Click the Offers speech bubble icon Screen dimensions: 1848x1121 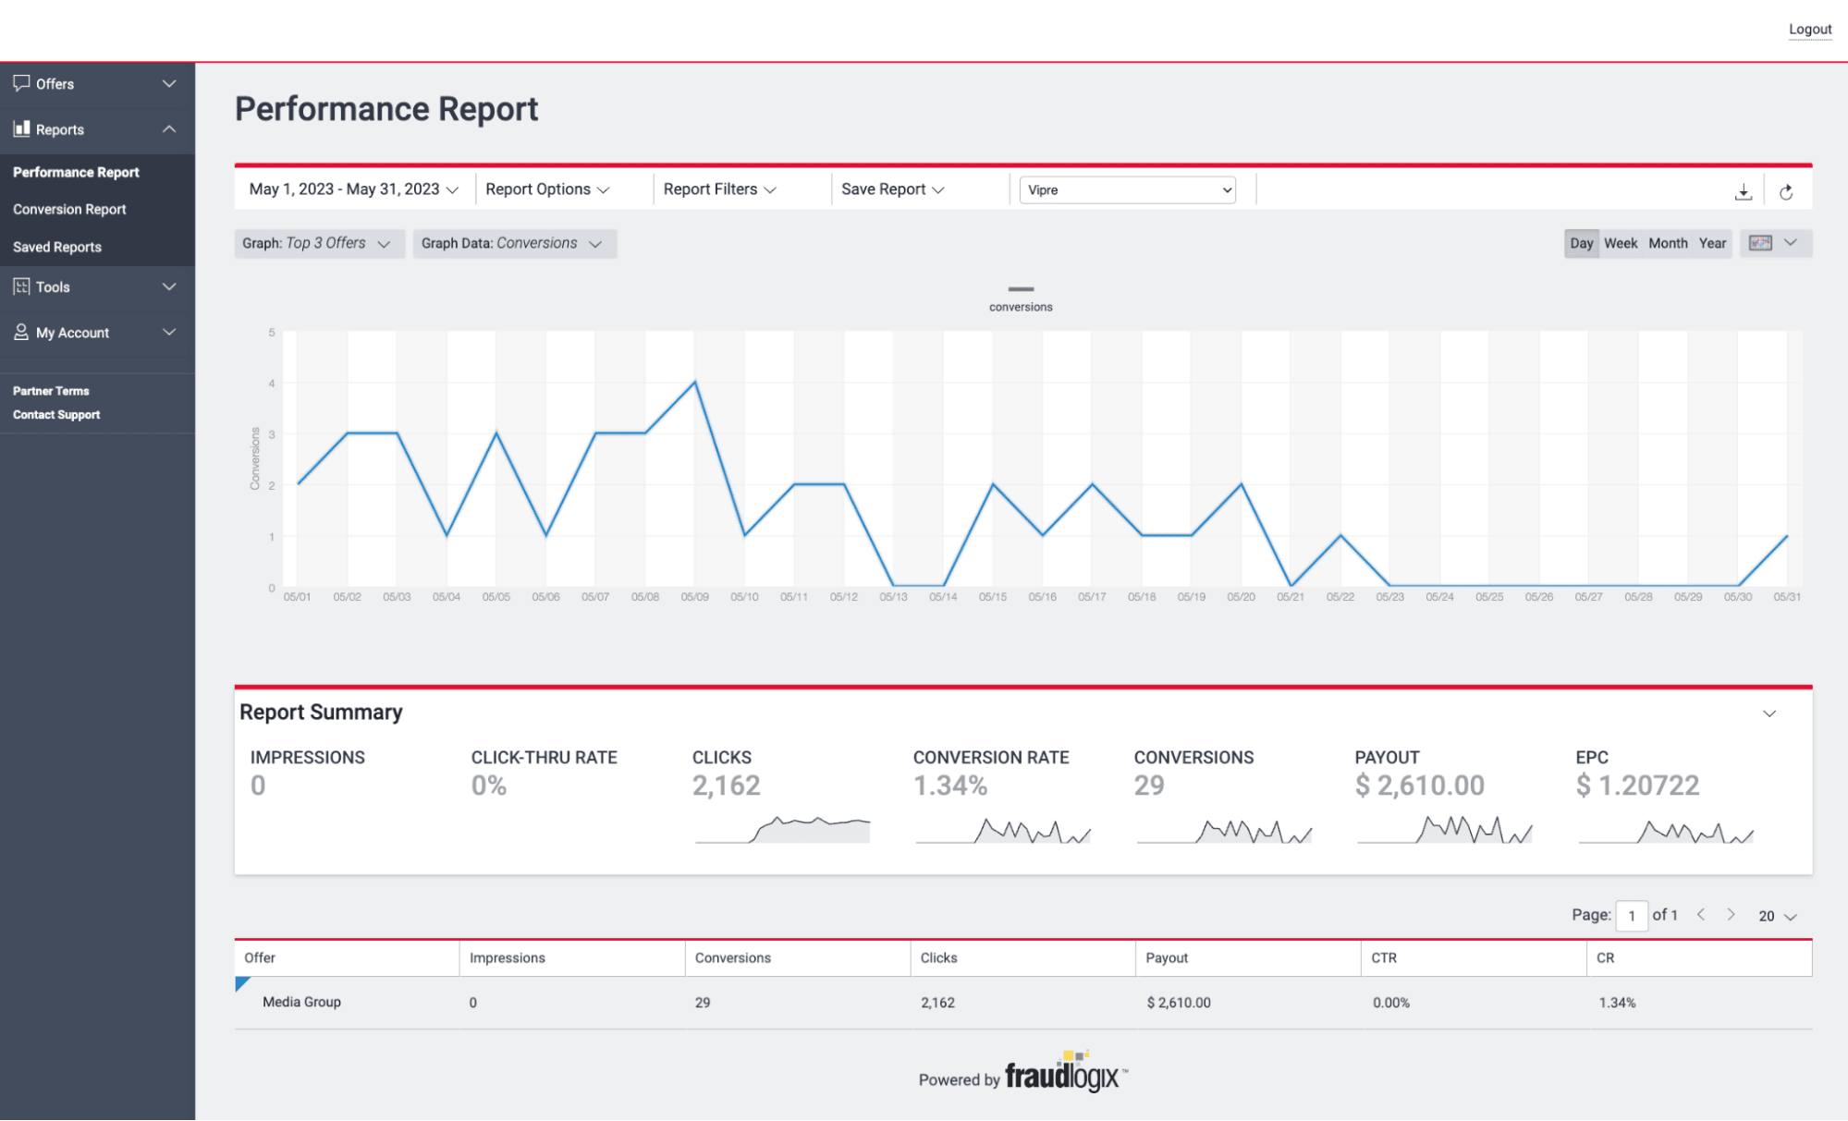(x=21, y=83)
